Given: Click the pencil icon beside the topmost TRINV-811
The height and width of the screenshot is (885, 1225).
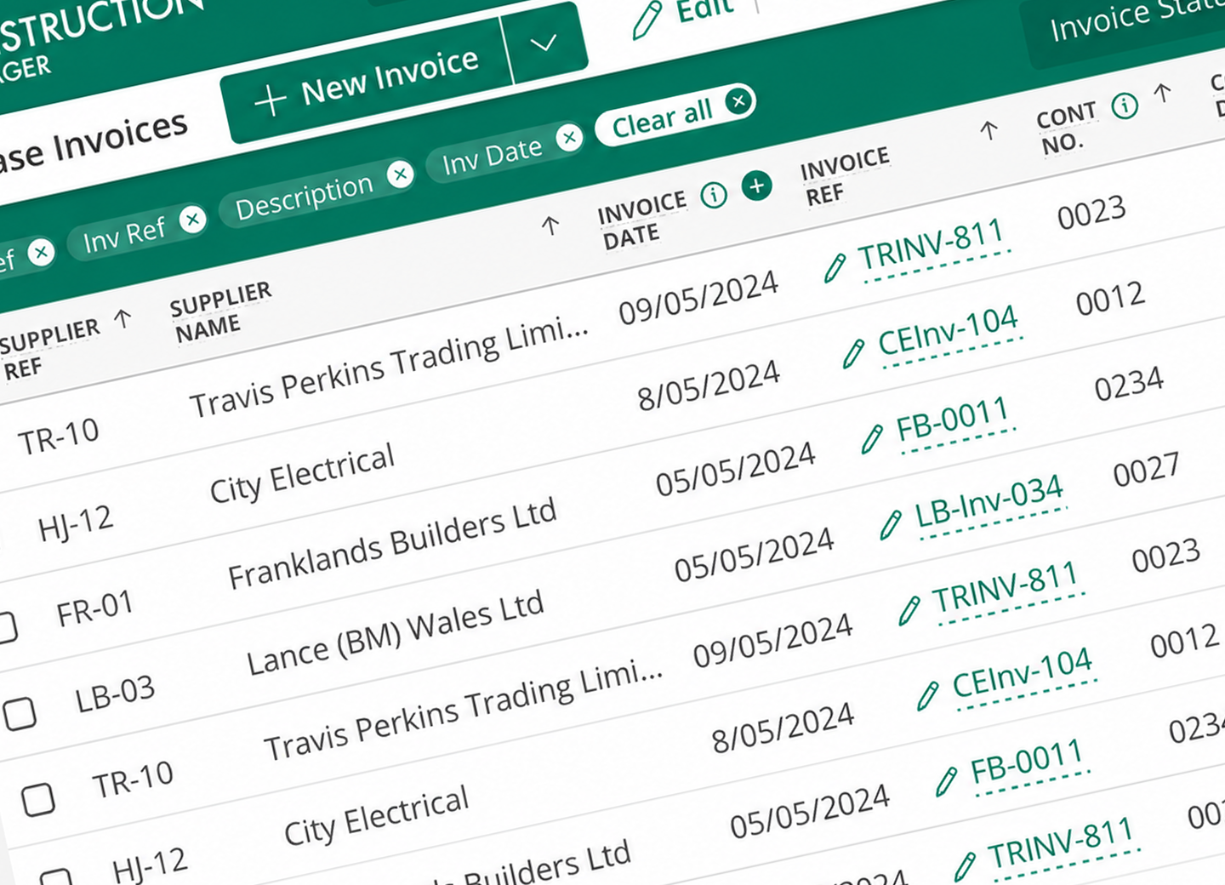Looking at the screenshot, I should click(835, 267).
